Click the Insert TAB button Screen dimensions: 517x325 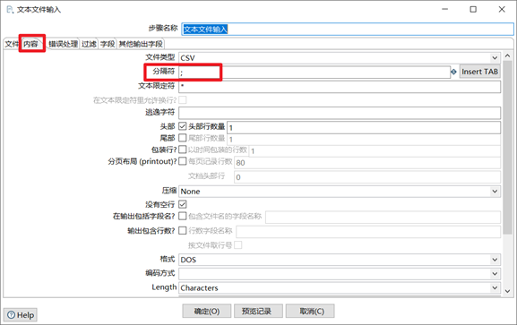pos(479,72)
